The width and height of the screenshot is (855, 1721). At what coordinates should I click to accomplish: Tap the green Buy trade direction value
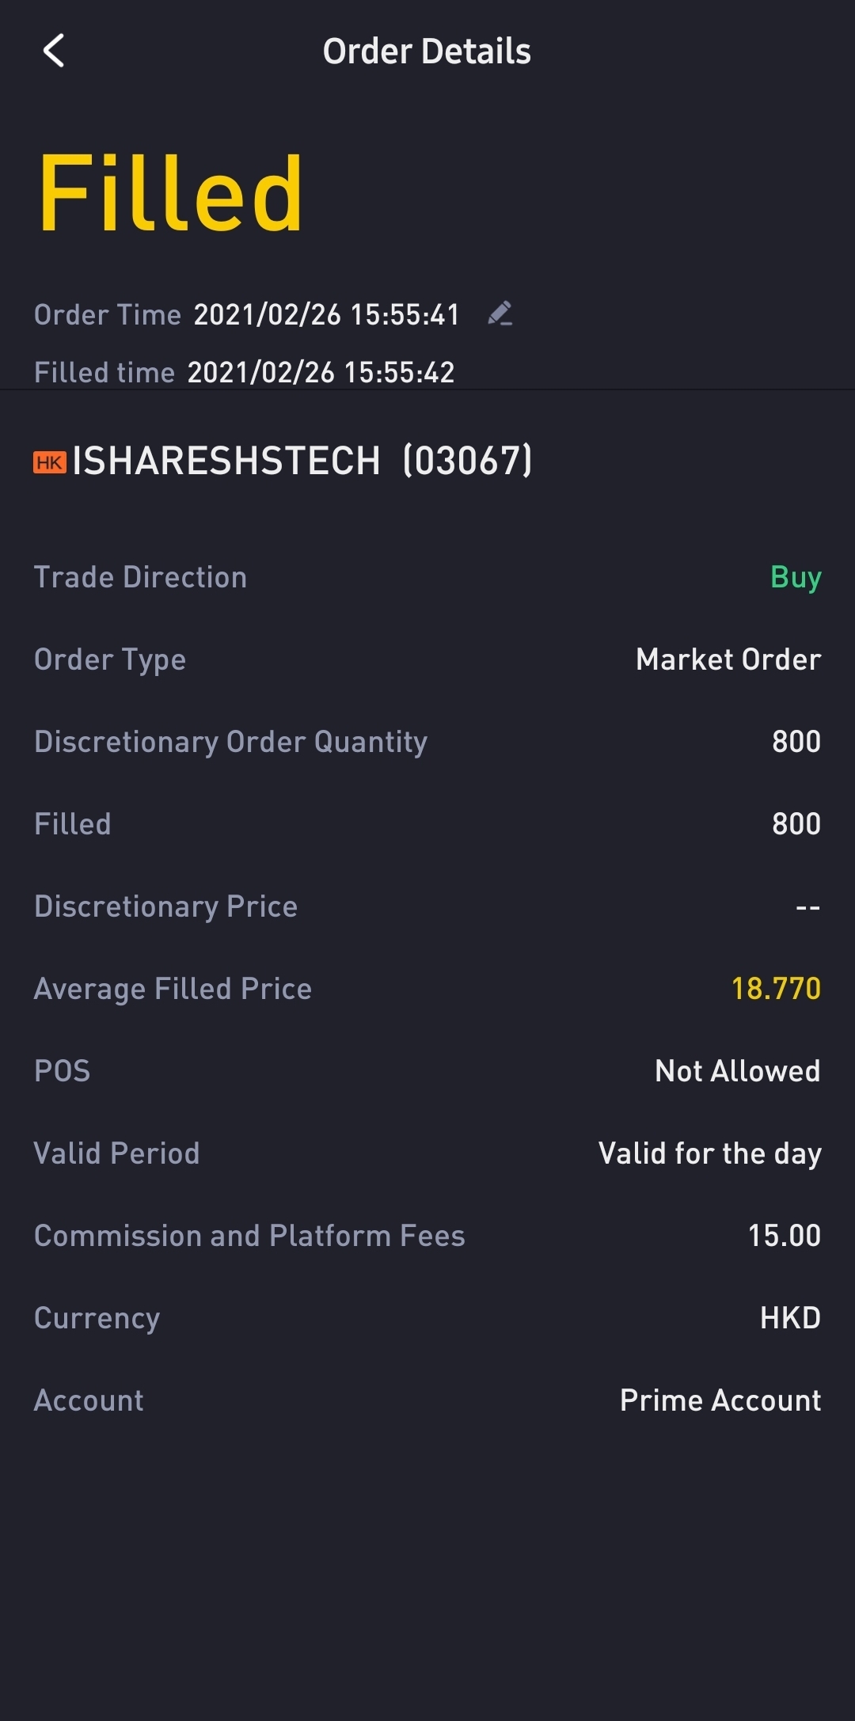795,578
